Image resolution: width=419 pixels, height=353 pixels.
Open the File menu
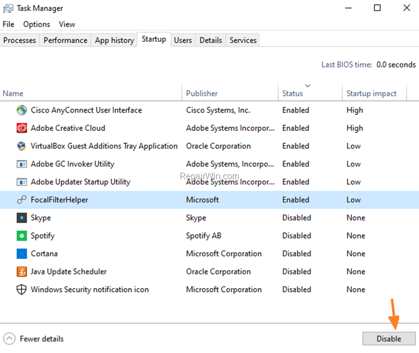pos(8,24)
